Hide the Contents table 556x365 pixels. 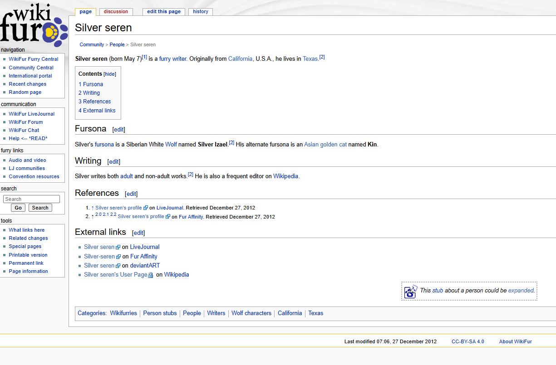110,74
